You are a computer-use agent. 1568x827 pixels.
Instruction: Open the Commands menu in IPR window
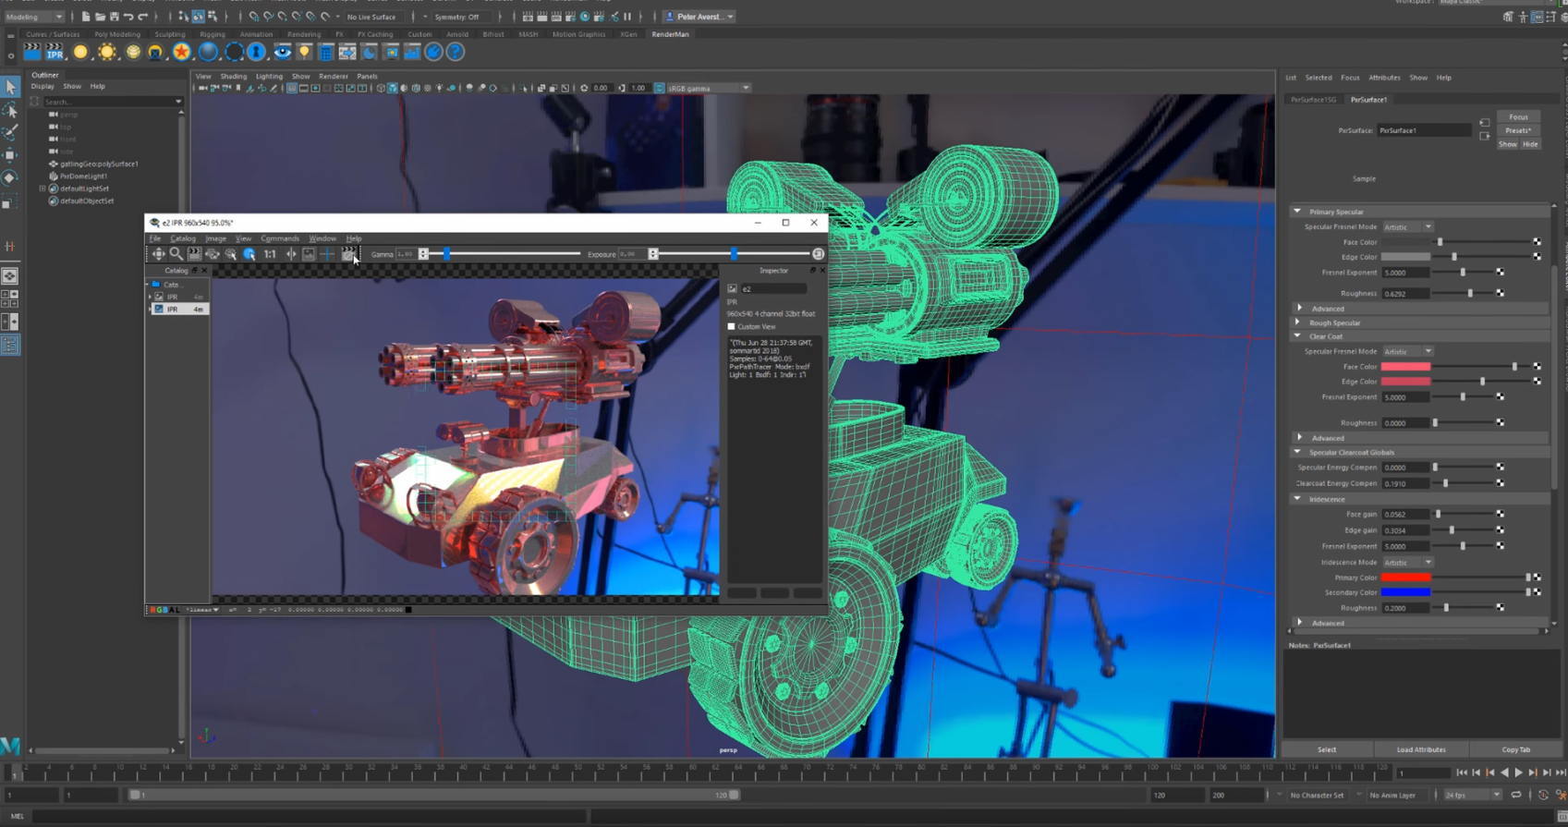tap(279, 238)
